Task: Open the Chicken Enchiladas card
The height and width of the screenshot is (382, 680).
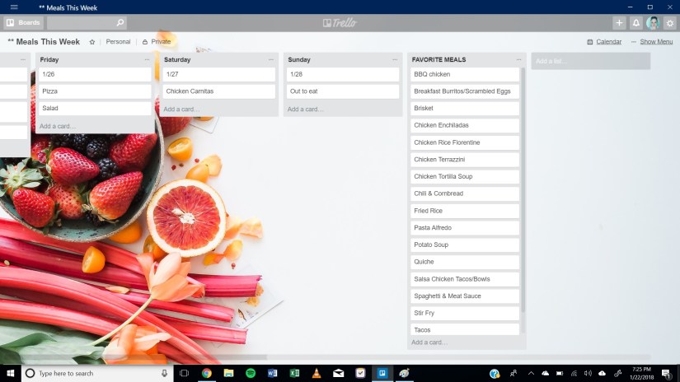Action: coord(465,126)
